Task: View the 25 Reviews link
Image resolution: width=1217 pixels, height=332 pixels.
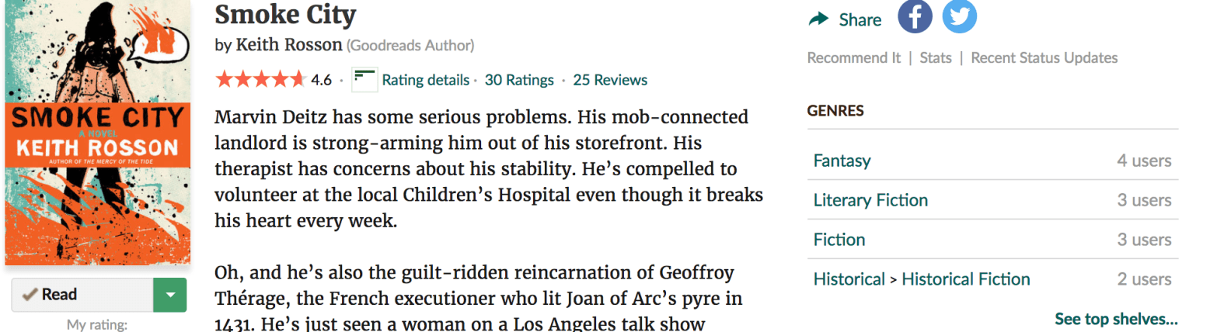Action: coord(610,80)
